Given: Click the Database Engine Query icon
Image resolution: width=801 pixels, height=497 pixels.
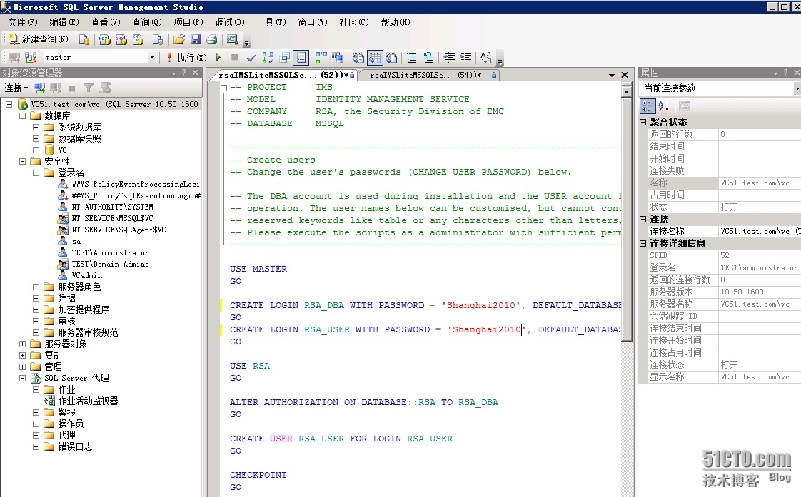Looking at the screenshot, I should click(84, 39).
